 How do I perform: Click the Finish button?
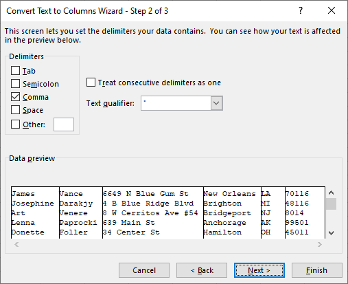pos(317,270)
